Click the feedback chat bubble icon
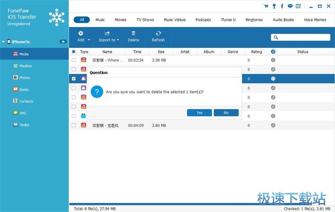 (290, 6)
